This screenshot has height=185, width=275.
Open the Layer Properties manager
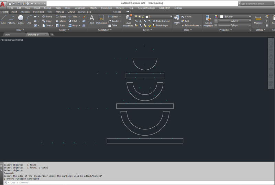point(128,21)
